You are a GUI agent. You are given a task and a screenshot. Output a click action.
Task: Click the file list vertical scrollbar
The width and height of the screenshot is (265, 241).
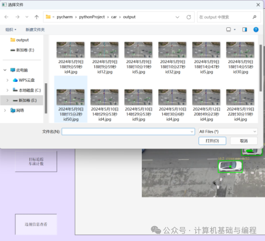tap(261, 68)
